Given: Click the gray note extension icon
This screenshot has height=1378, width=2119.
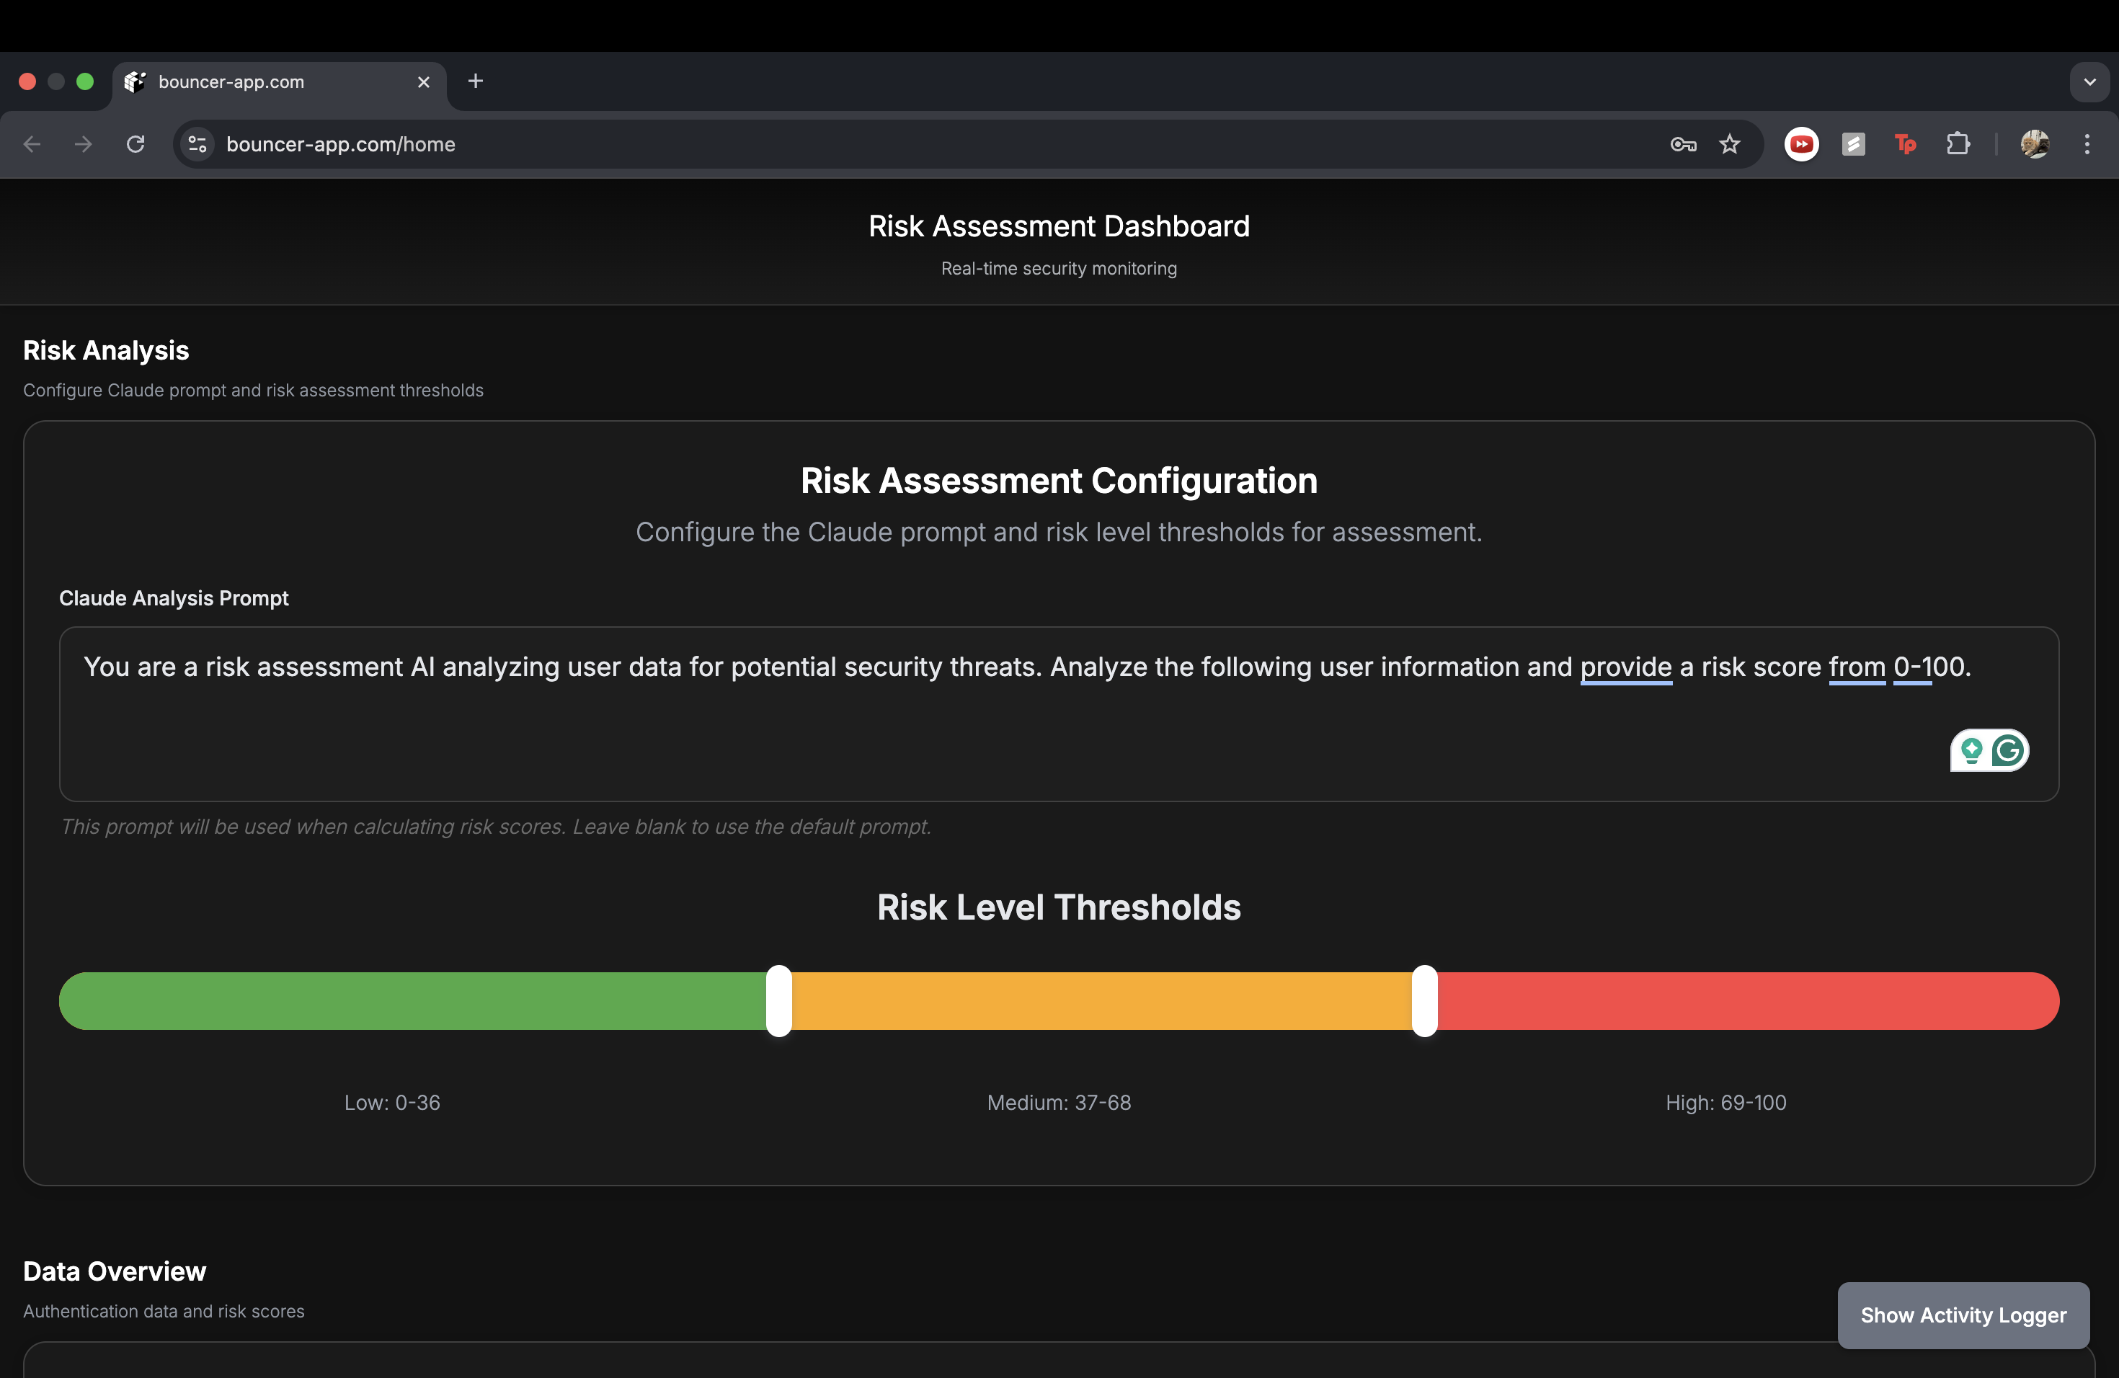Looking at the screenshot, I should point(1853,144).
